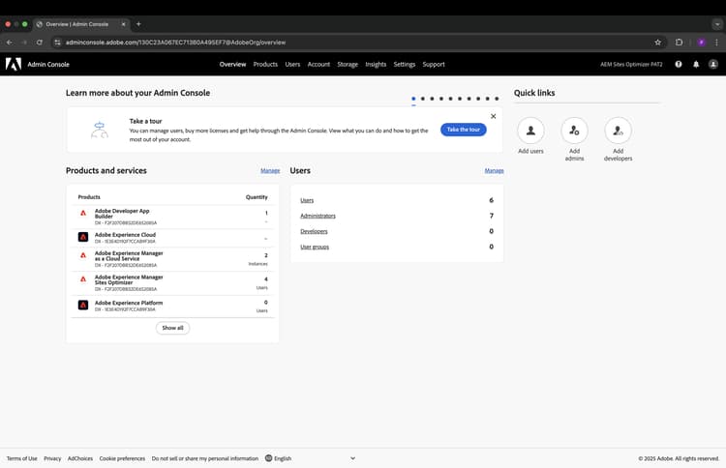Open the Developers link
Viewport: 726px width, 468px height.
[x=314, y=231]
